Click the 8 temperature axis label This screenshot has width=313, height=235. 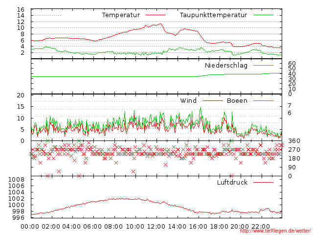22,34
